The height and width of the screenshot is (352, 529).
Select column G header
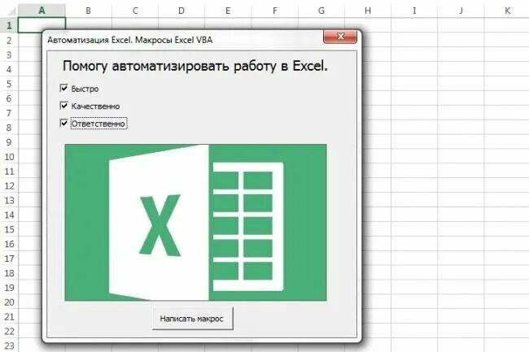click(x=321, y=11)
